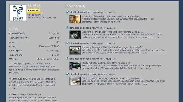Open thumbnail of Israeli Navy Soldier Describes video

(75, 19)
